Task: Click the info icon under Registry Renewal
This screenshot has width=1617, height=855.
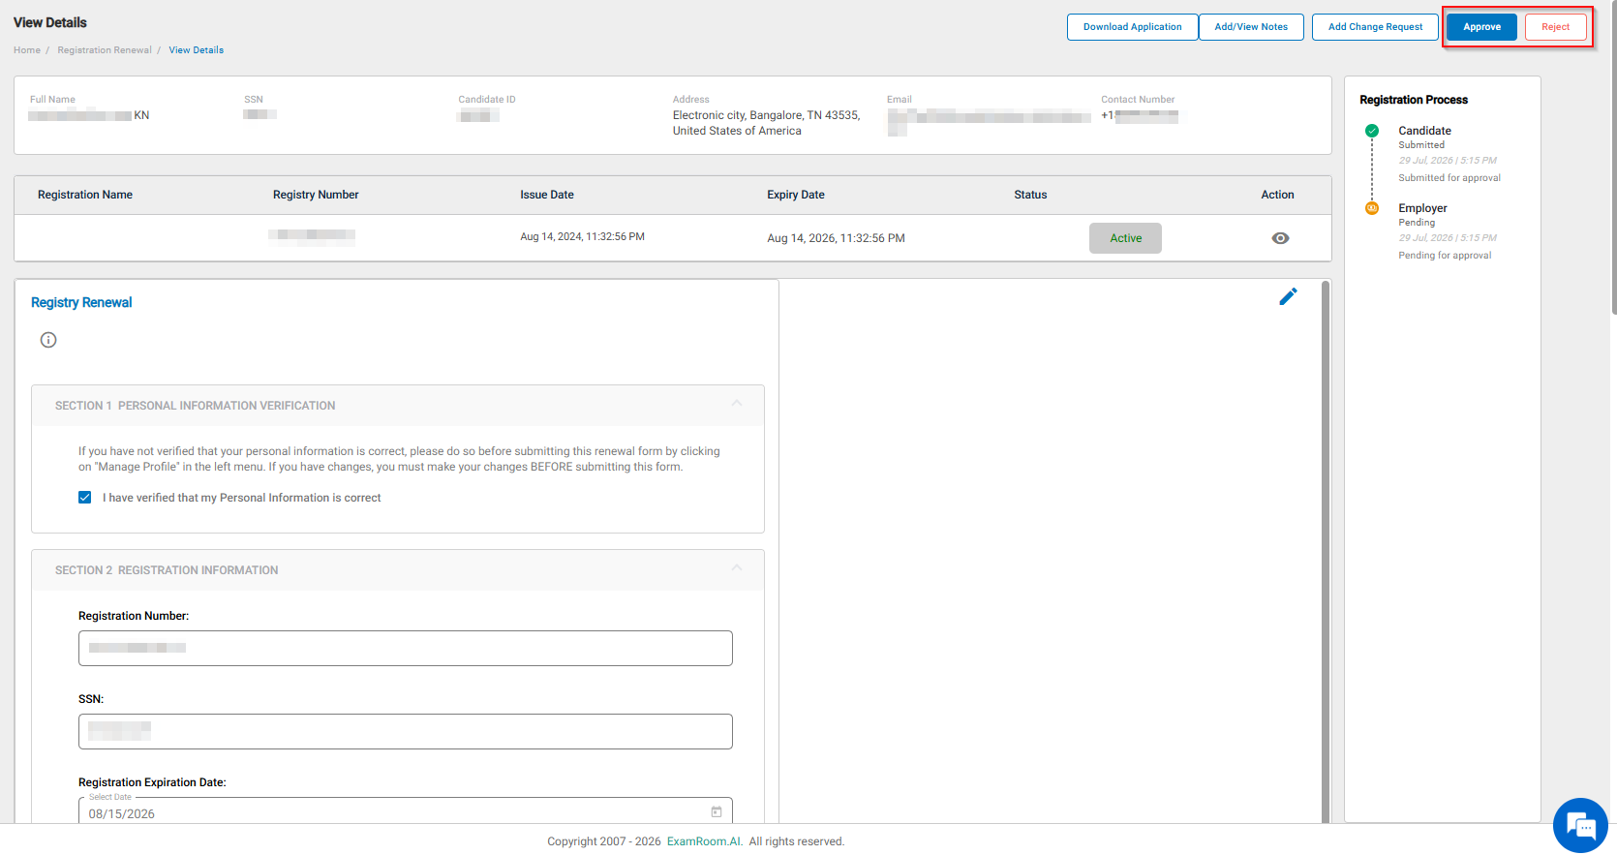Action: click(x=48, y=340)
